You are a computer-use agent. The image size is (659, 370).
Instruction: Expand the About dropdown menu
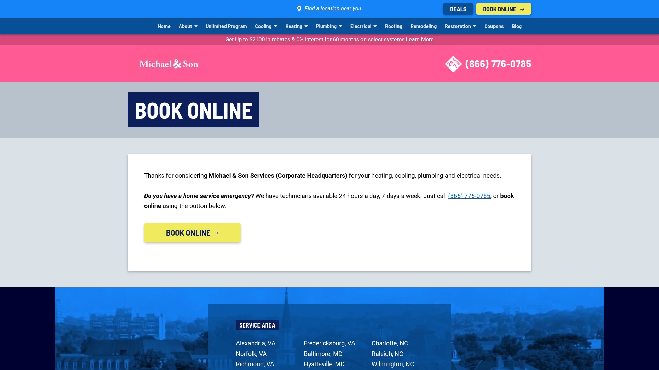coord(188,26)
